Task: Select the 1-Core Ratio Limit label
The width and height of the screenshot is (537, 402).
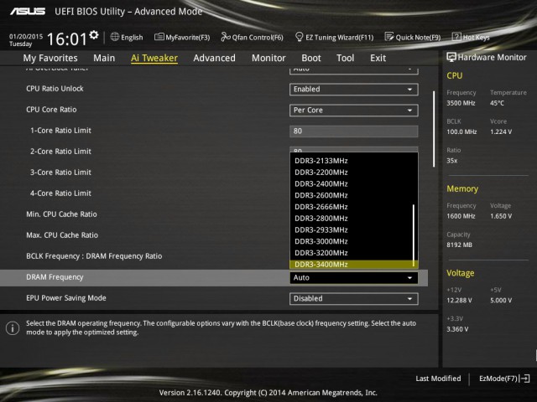Action: 60,131
